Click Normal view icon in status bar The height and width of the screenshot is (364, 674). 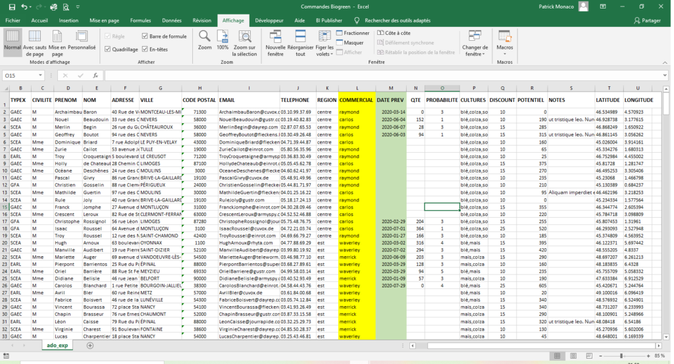point(557,356)
